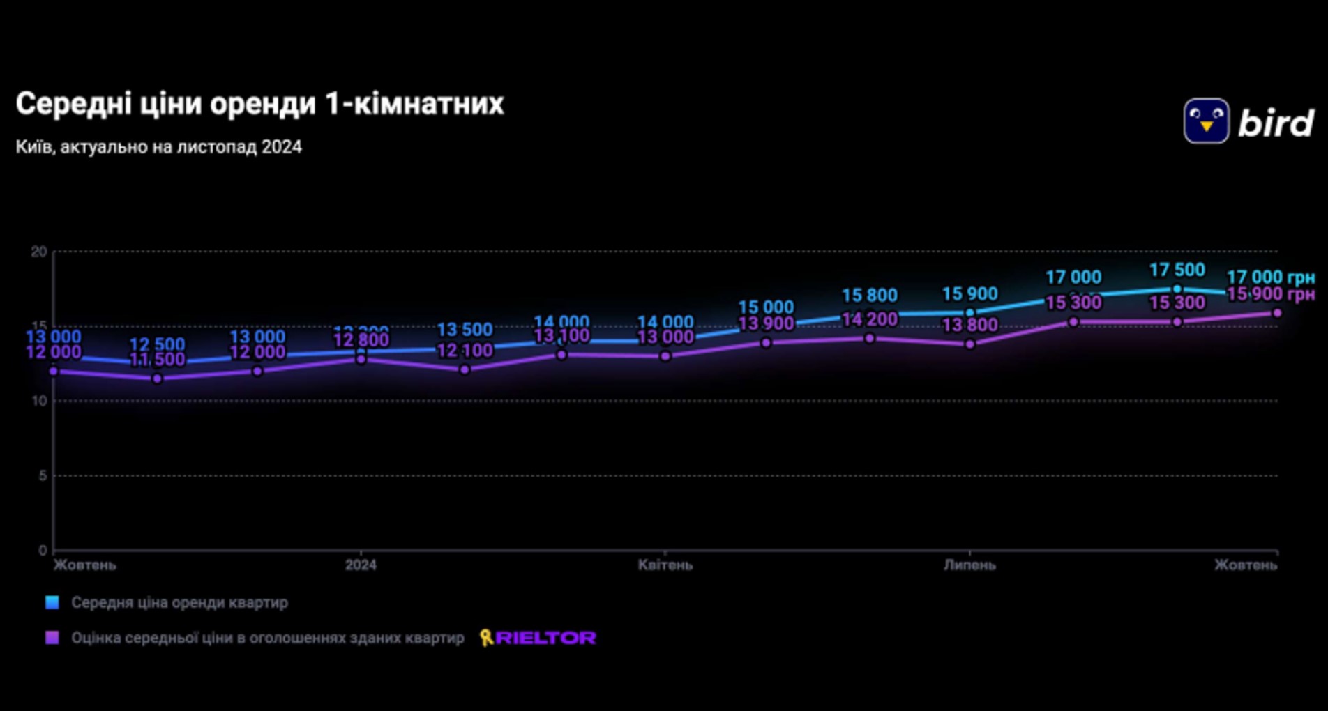Screen dimensions: 1328x711
Task: Click the "Квітень" x-axis label
Action: [x=665, y=565]
